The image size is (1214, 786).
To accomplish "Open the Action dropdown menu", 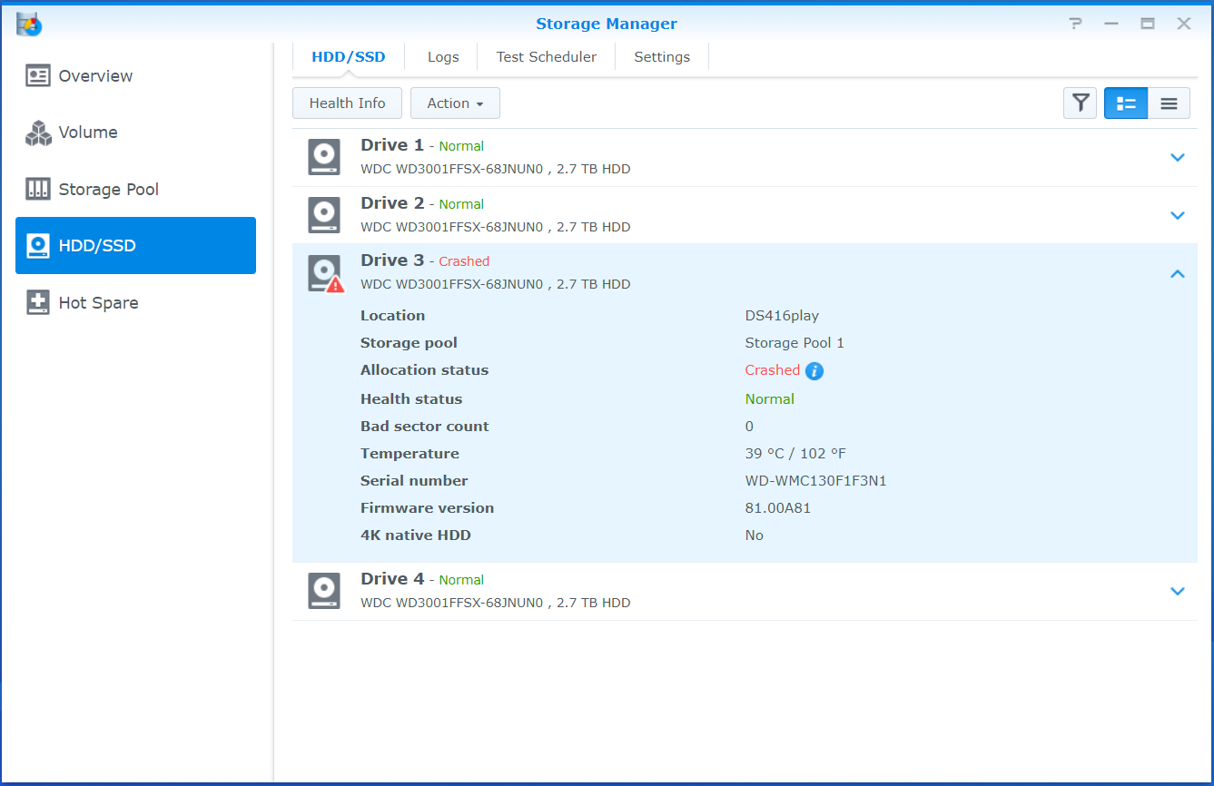I will [455, 103].
